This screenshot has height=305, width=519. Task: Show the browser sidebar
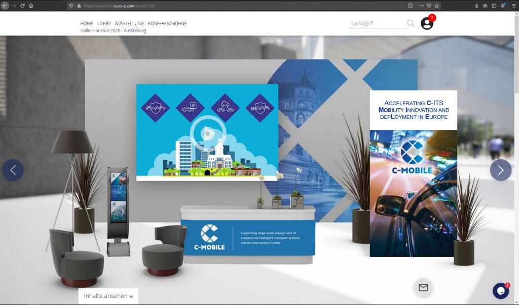494,6
